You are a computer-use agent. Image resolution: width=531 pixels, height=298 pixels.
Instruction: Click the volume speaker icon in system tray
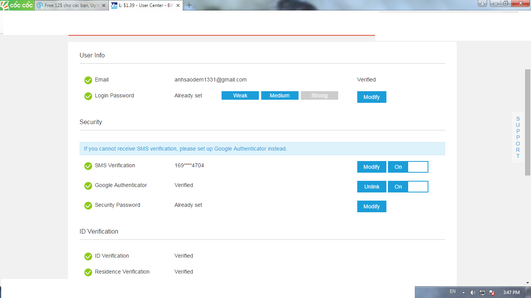473,293
